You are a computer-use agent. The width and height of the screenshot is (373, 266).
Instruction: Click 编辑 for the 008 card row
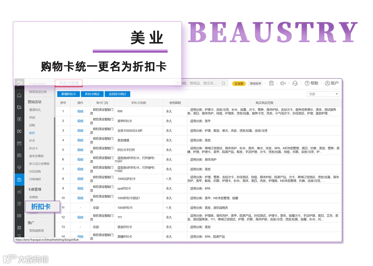80,111
